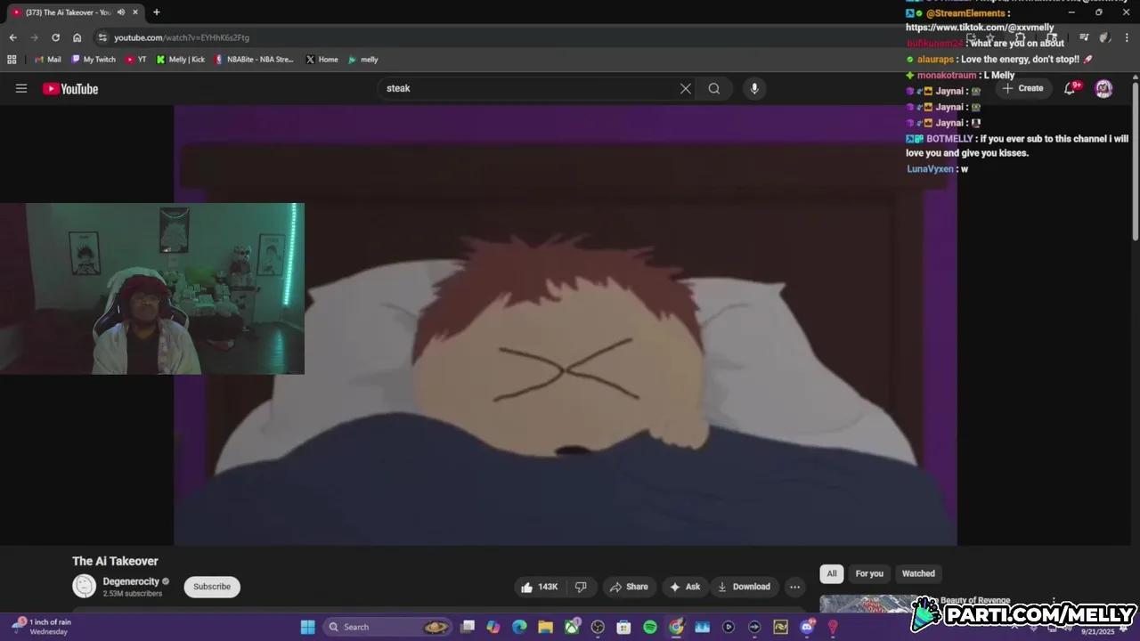Viewport: 1140px width, 641px height.
Task: Open the apps grid in bookmarks bar
Action: (12, 60)
